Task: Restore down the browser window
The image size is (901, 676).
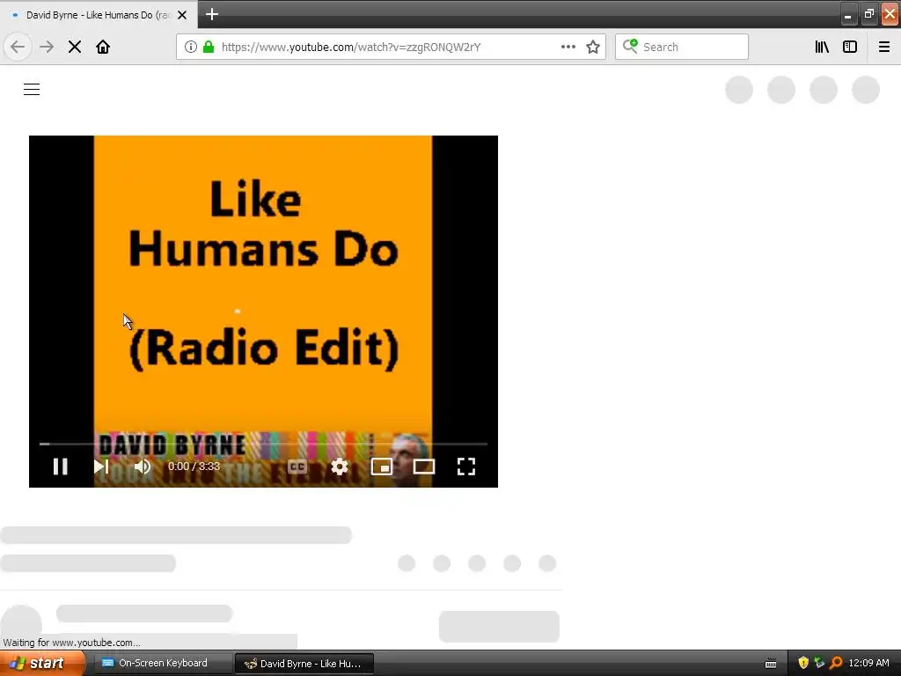Action: click(x=868, y=14)
